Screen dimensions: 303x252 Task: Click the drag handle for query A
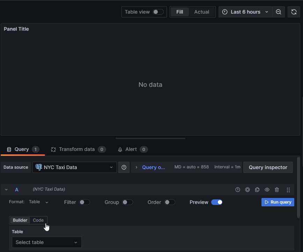(x=288, y=190)
